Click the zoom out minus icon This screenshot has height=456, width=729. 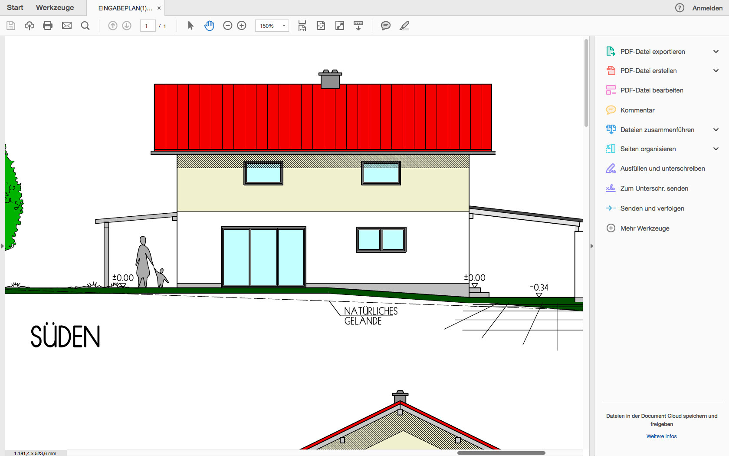(228, 26)
